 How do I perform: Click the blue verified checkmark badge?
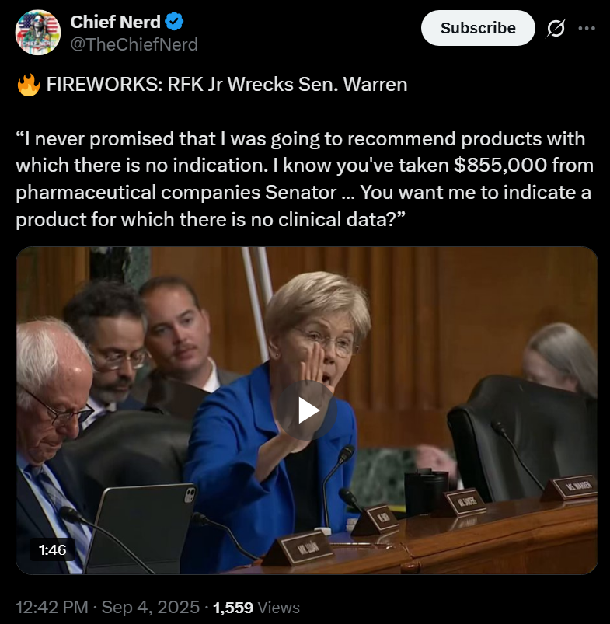point(174,22)
